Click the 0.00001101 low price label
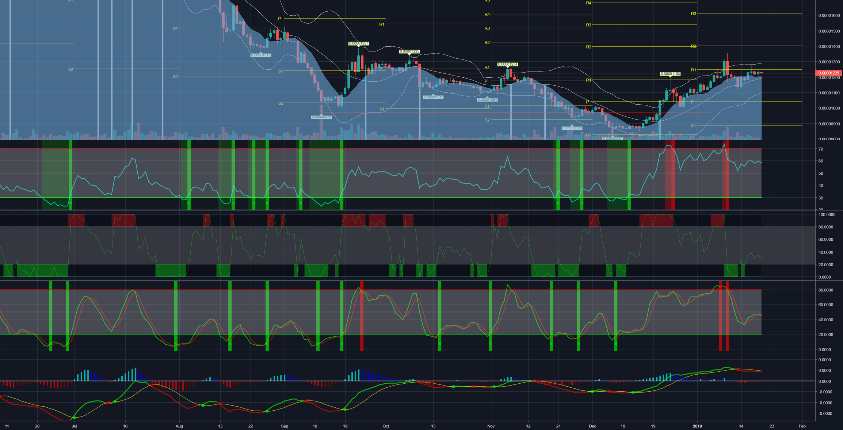 coord(433,97)
